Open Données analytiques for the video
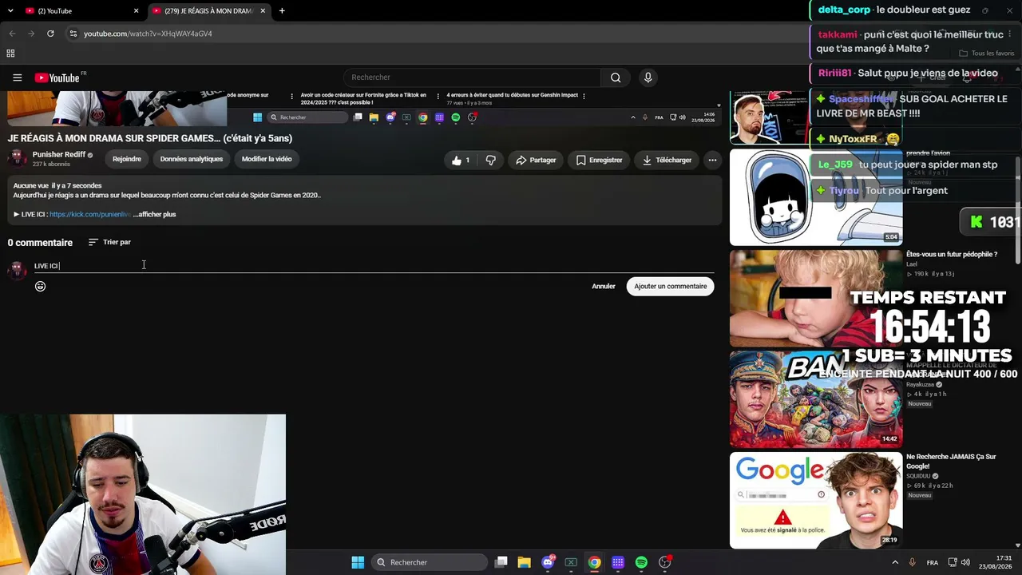This screenshot has height=575, width=1022. (192, 159)
